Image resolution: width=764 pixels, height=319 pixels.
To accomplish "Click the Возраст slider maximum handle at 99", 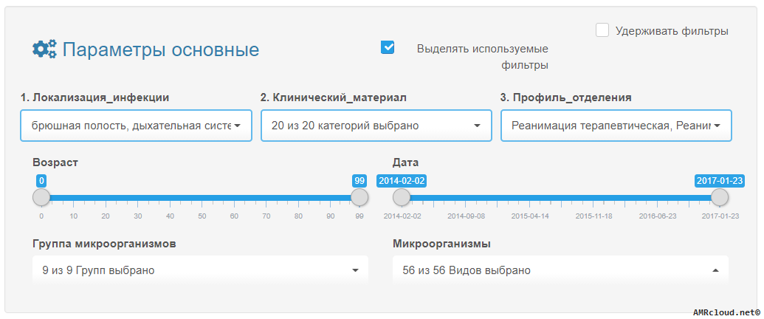I will pos(359,198).
